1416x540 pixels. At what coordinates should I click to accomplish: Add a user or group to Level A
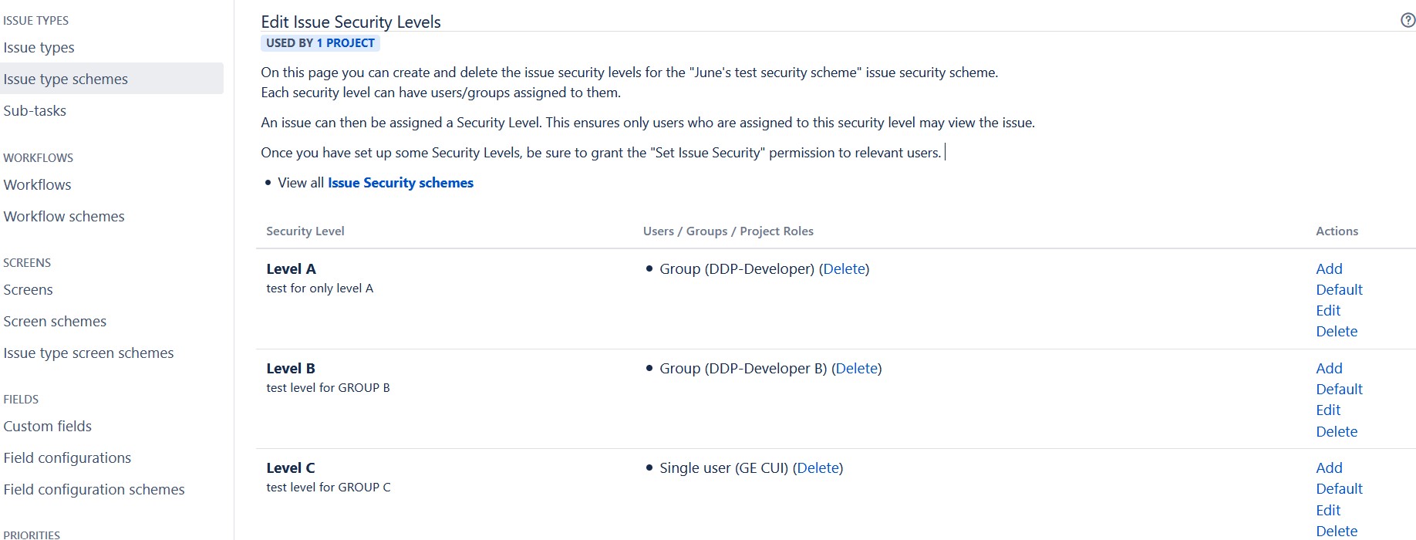pyautogui.click(x=1329, y=268)
